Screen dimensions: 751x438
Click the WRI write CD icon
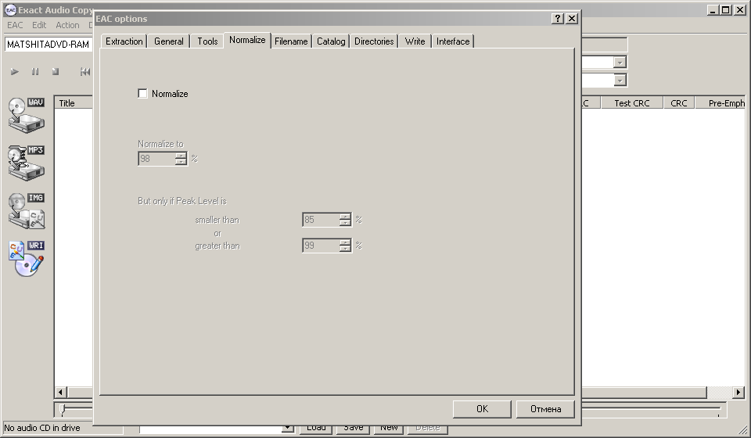coord(26,257)
